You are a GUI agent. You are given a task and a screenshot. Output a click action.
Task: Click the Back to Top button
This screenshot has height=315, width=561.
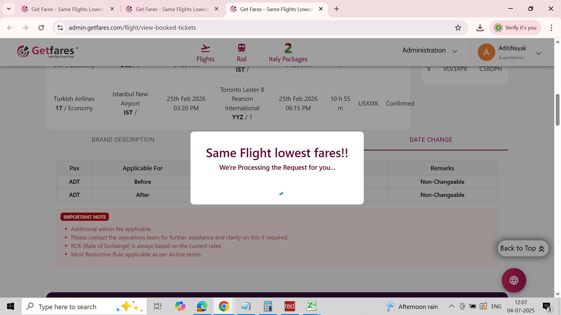coord(523,248)
